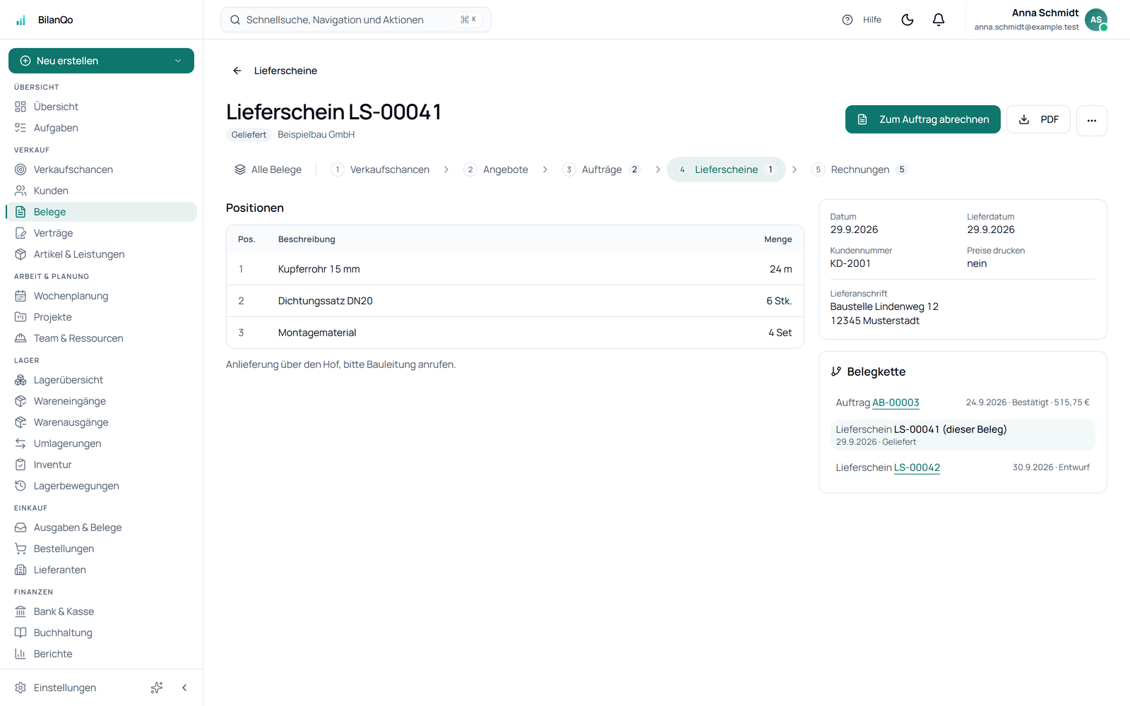Open Kunden in the sidebar
Viewport: 1130px width, 706px height.
[x=101, y=191]
